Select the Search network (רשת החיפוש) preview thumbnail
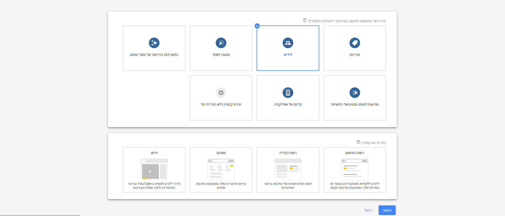 coord(355,169)
